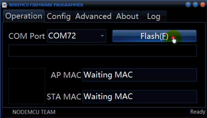Click the empty flash progress bar
The image size is (207, 118).
pos(102,51)
